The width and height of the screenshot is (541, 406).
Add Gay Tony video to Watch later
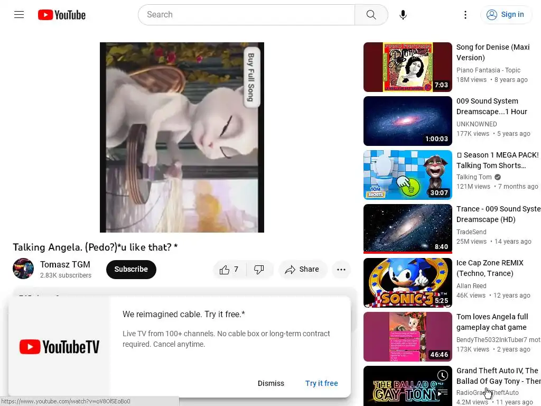coord(443,375)
